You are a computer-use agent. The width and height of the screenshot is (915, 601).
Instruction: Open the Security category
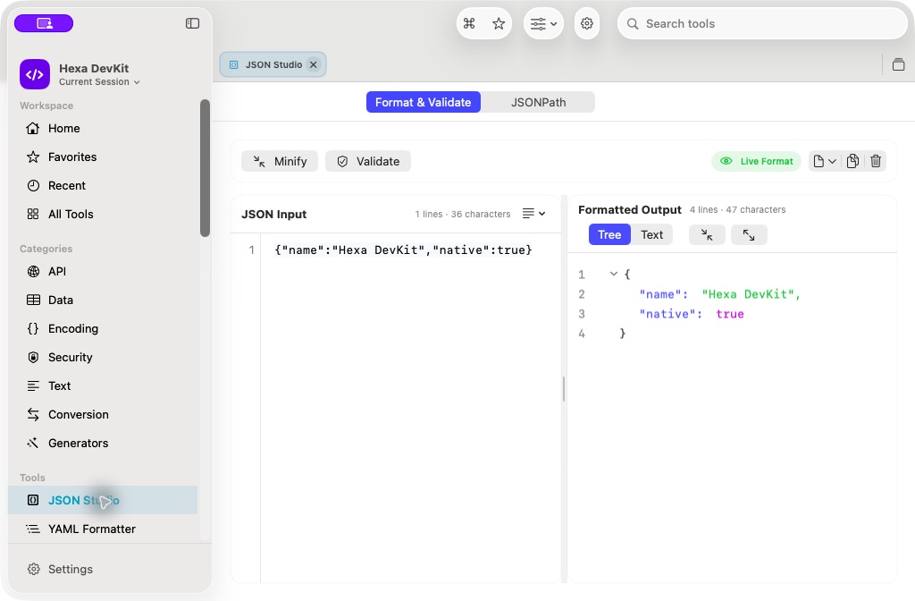coord(103,358)
